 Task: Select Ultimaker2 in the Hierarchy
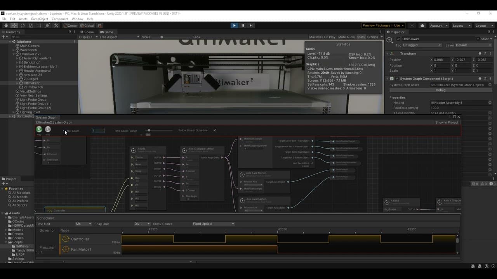pos(31,83)
